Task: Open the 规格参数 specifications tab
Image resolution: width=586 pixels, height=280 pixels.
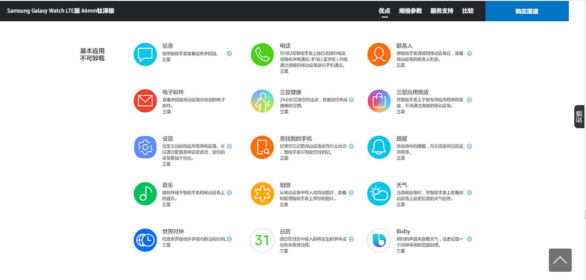Action: click(411, 11)
